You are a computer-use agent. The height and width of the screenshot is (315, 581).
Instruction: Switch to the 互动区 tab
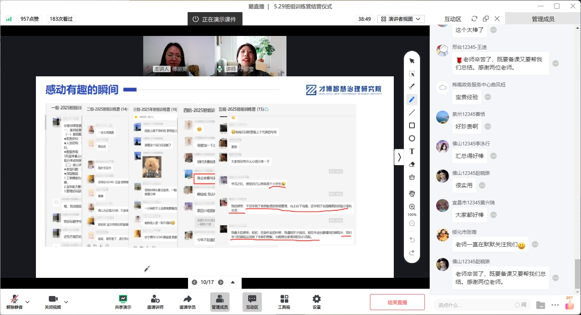(x=453, y=19)
